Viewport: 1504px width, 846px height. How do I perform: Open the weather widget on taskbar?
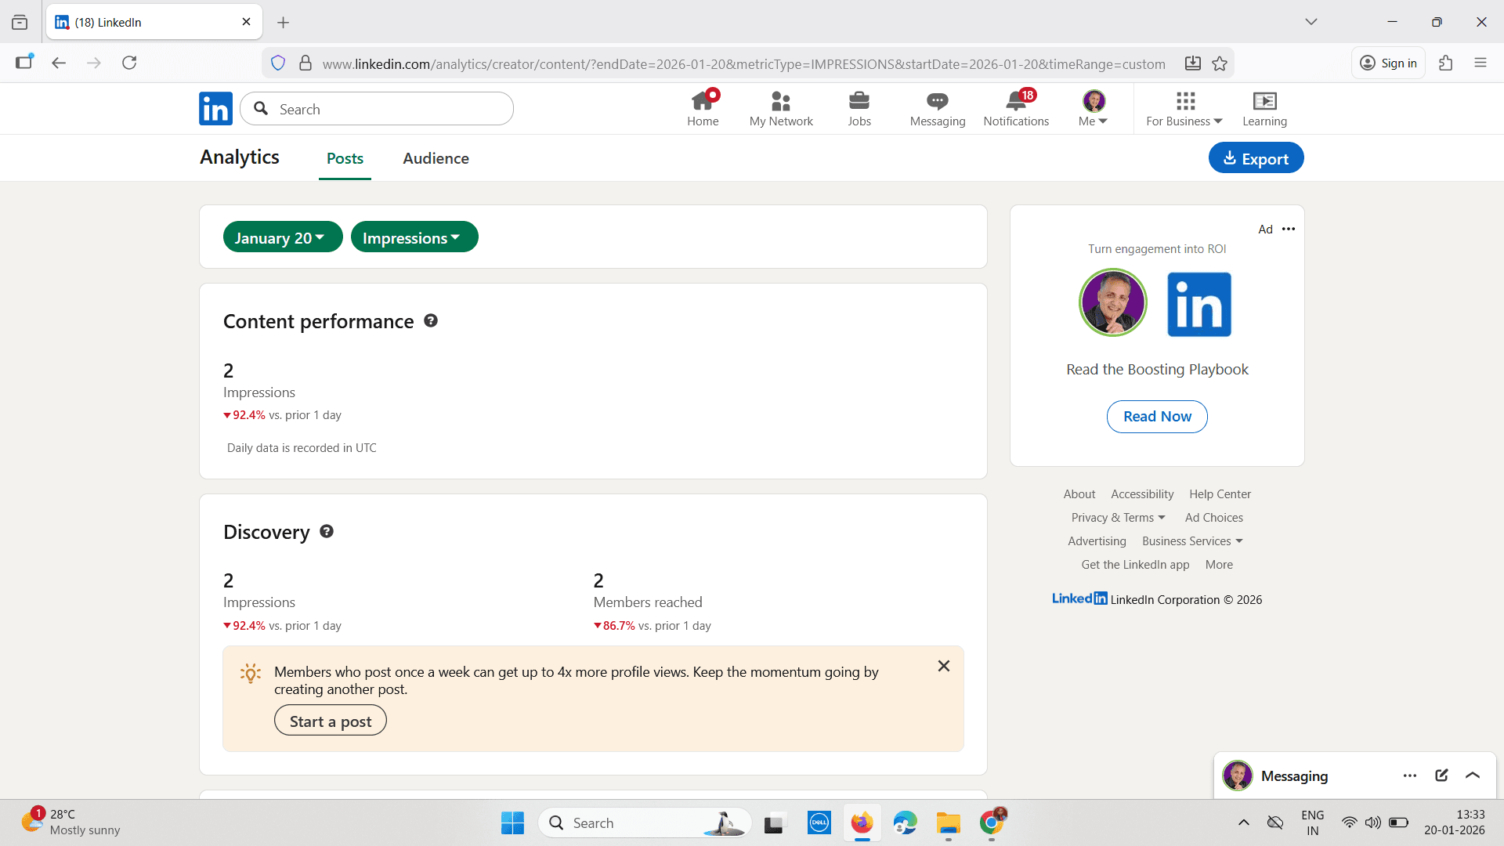[x=70, y=822]
